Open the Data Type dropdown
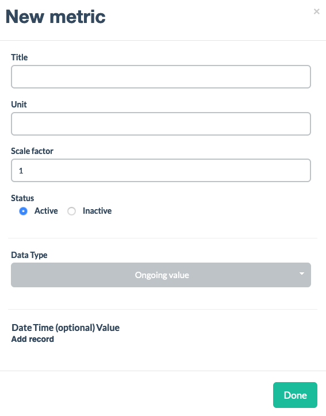Screen dimensions: 326x416 [x=161, y=275]
